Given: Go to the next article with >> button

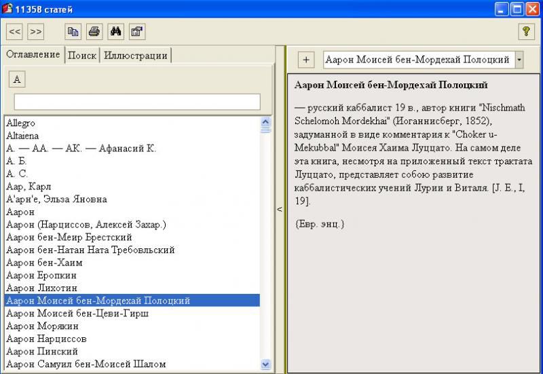Looking at the screenshot, I should (x=36, y=31).
